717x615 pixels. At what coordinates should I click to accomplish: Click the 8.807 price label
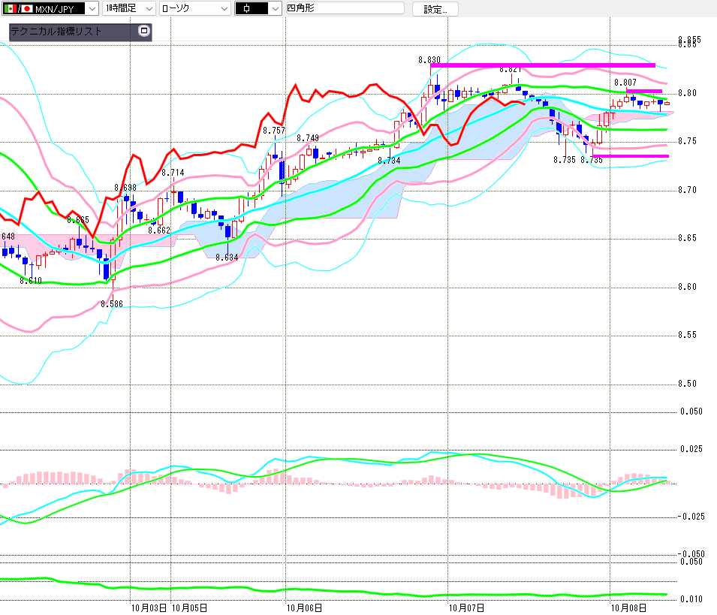[625, 83]
